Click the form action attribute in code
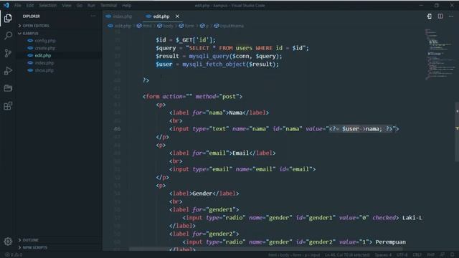The height and width of the screenshot is (258, 459). coord(177,96)
